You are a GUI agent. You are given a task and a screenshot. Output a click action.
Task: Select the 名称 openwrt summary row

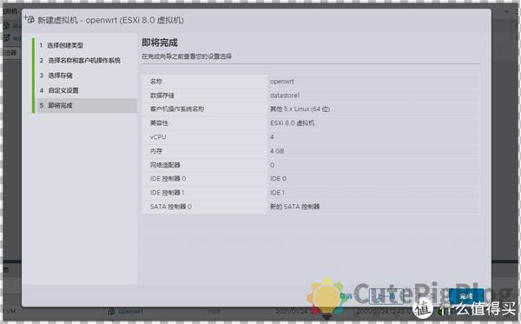(311, 82)
